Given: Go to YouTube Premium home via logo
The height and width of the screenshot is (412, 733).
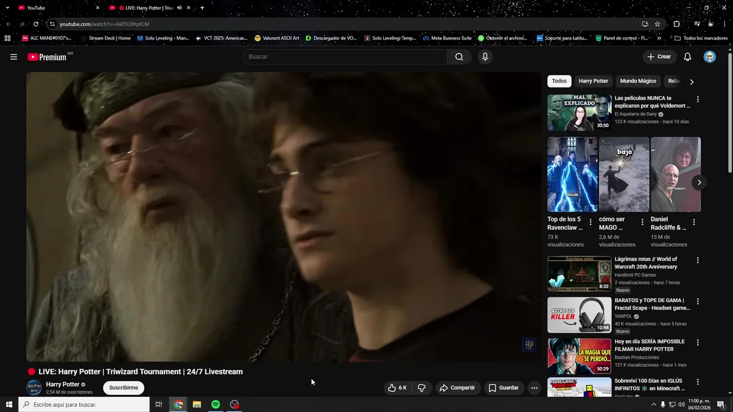Looking at the screenshot, I should [48, 57].
